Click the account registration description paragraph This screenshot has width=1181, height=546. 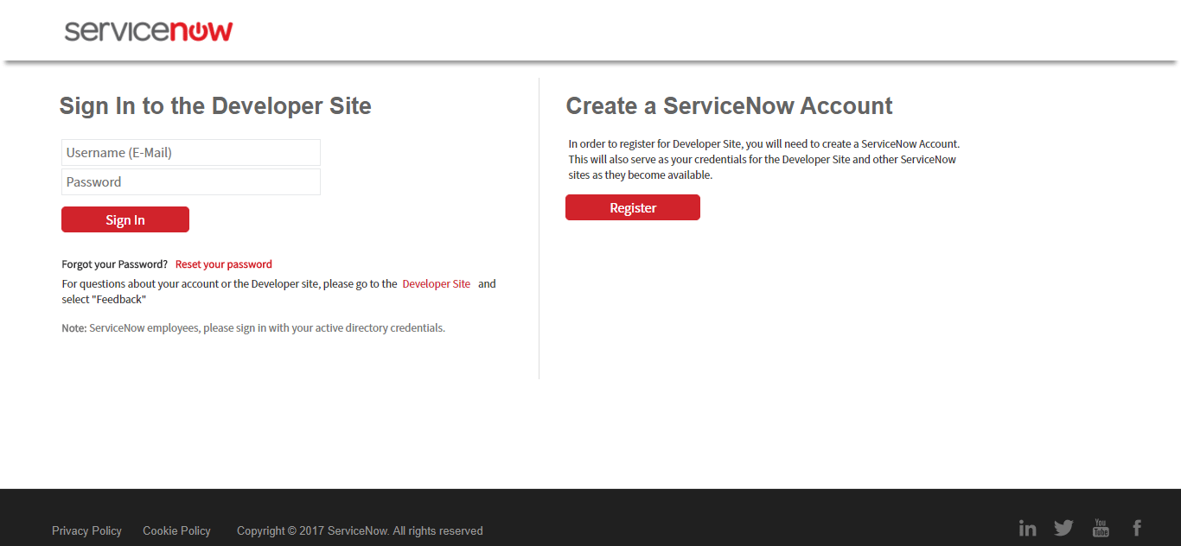763,160
